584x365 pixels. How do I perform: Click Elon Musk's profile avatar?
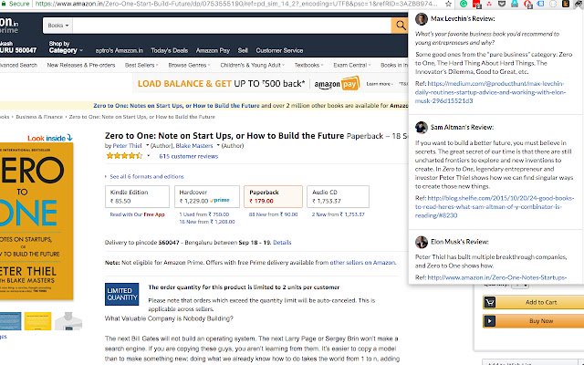coord(421,242)
